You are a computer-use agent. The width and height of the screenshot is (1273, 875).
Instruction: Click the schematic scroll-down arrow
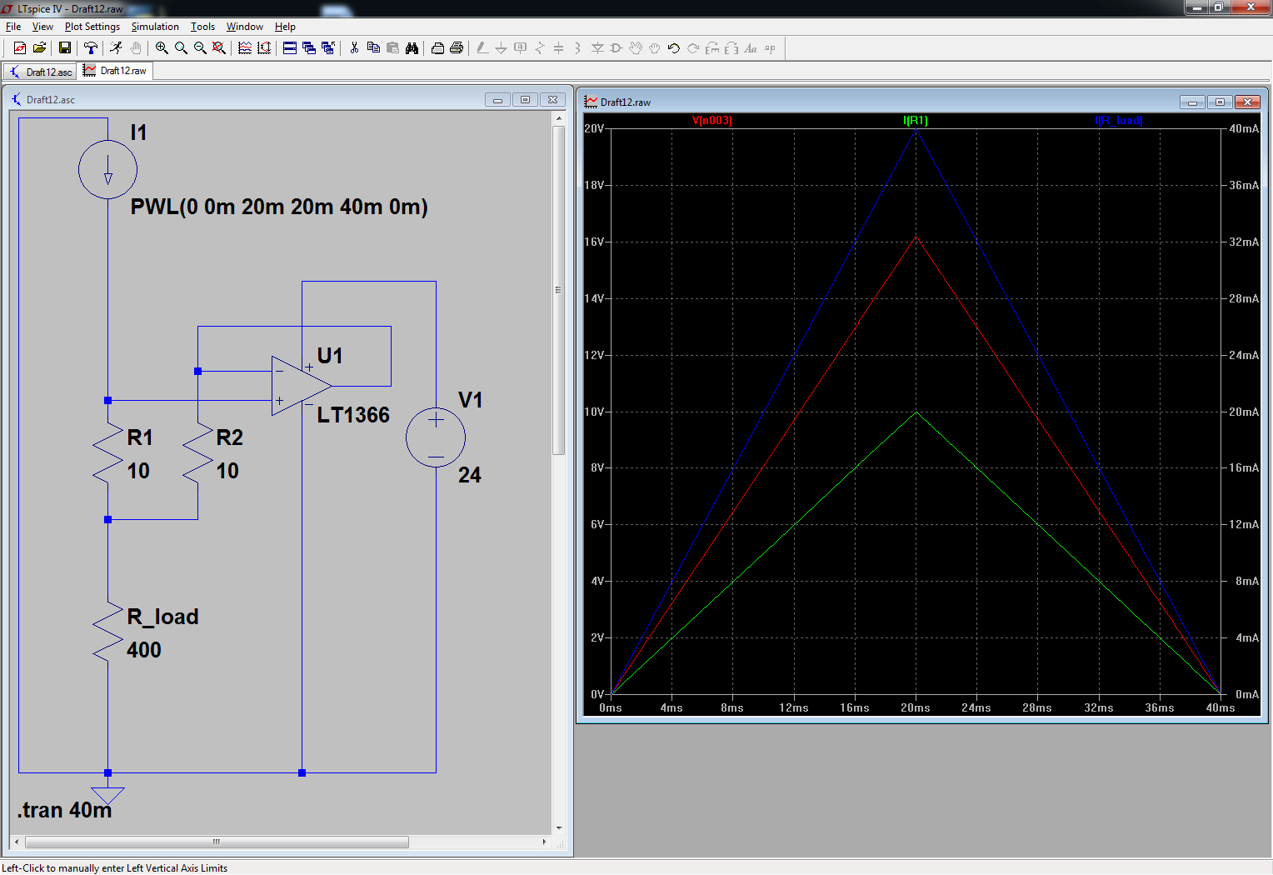[558, 828]
